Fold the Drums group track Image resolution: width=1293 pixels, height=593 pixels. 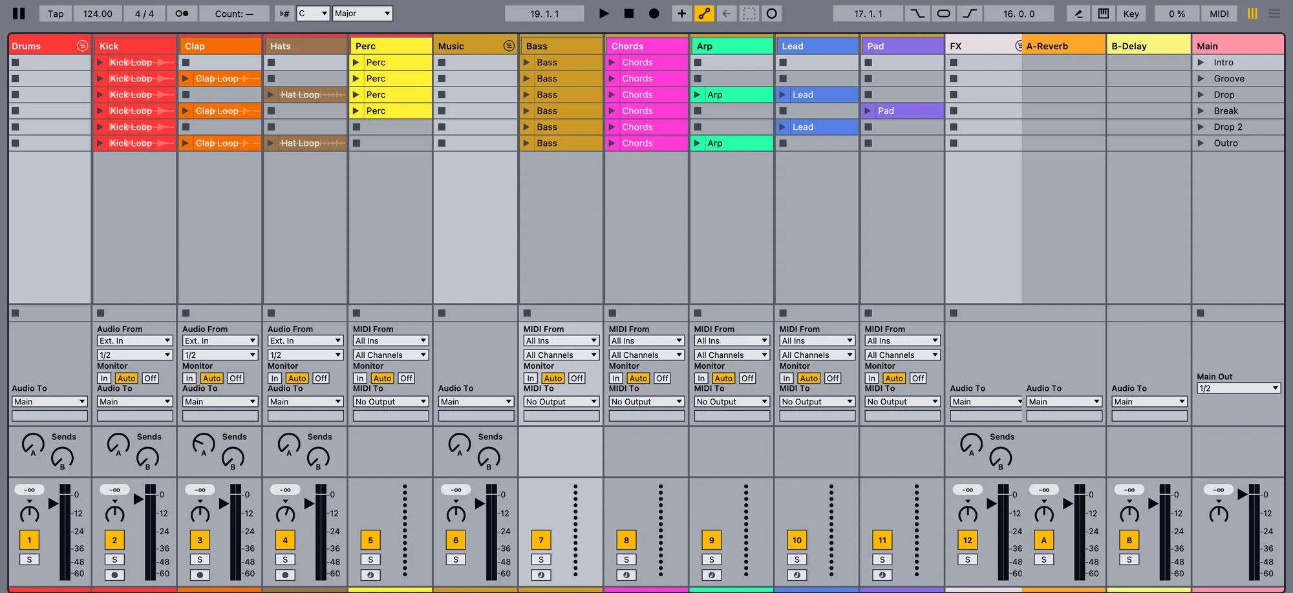point(82,46)
